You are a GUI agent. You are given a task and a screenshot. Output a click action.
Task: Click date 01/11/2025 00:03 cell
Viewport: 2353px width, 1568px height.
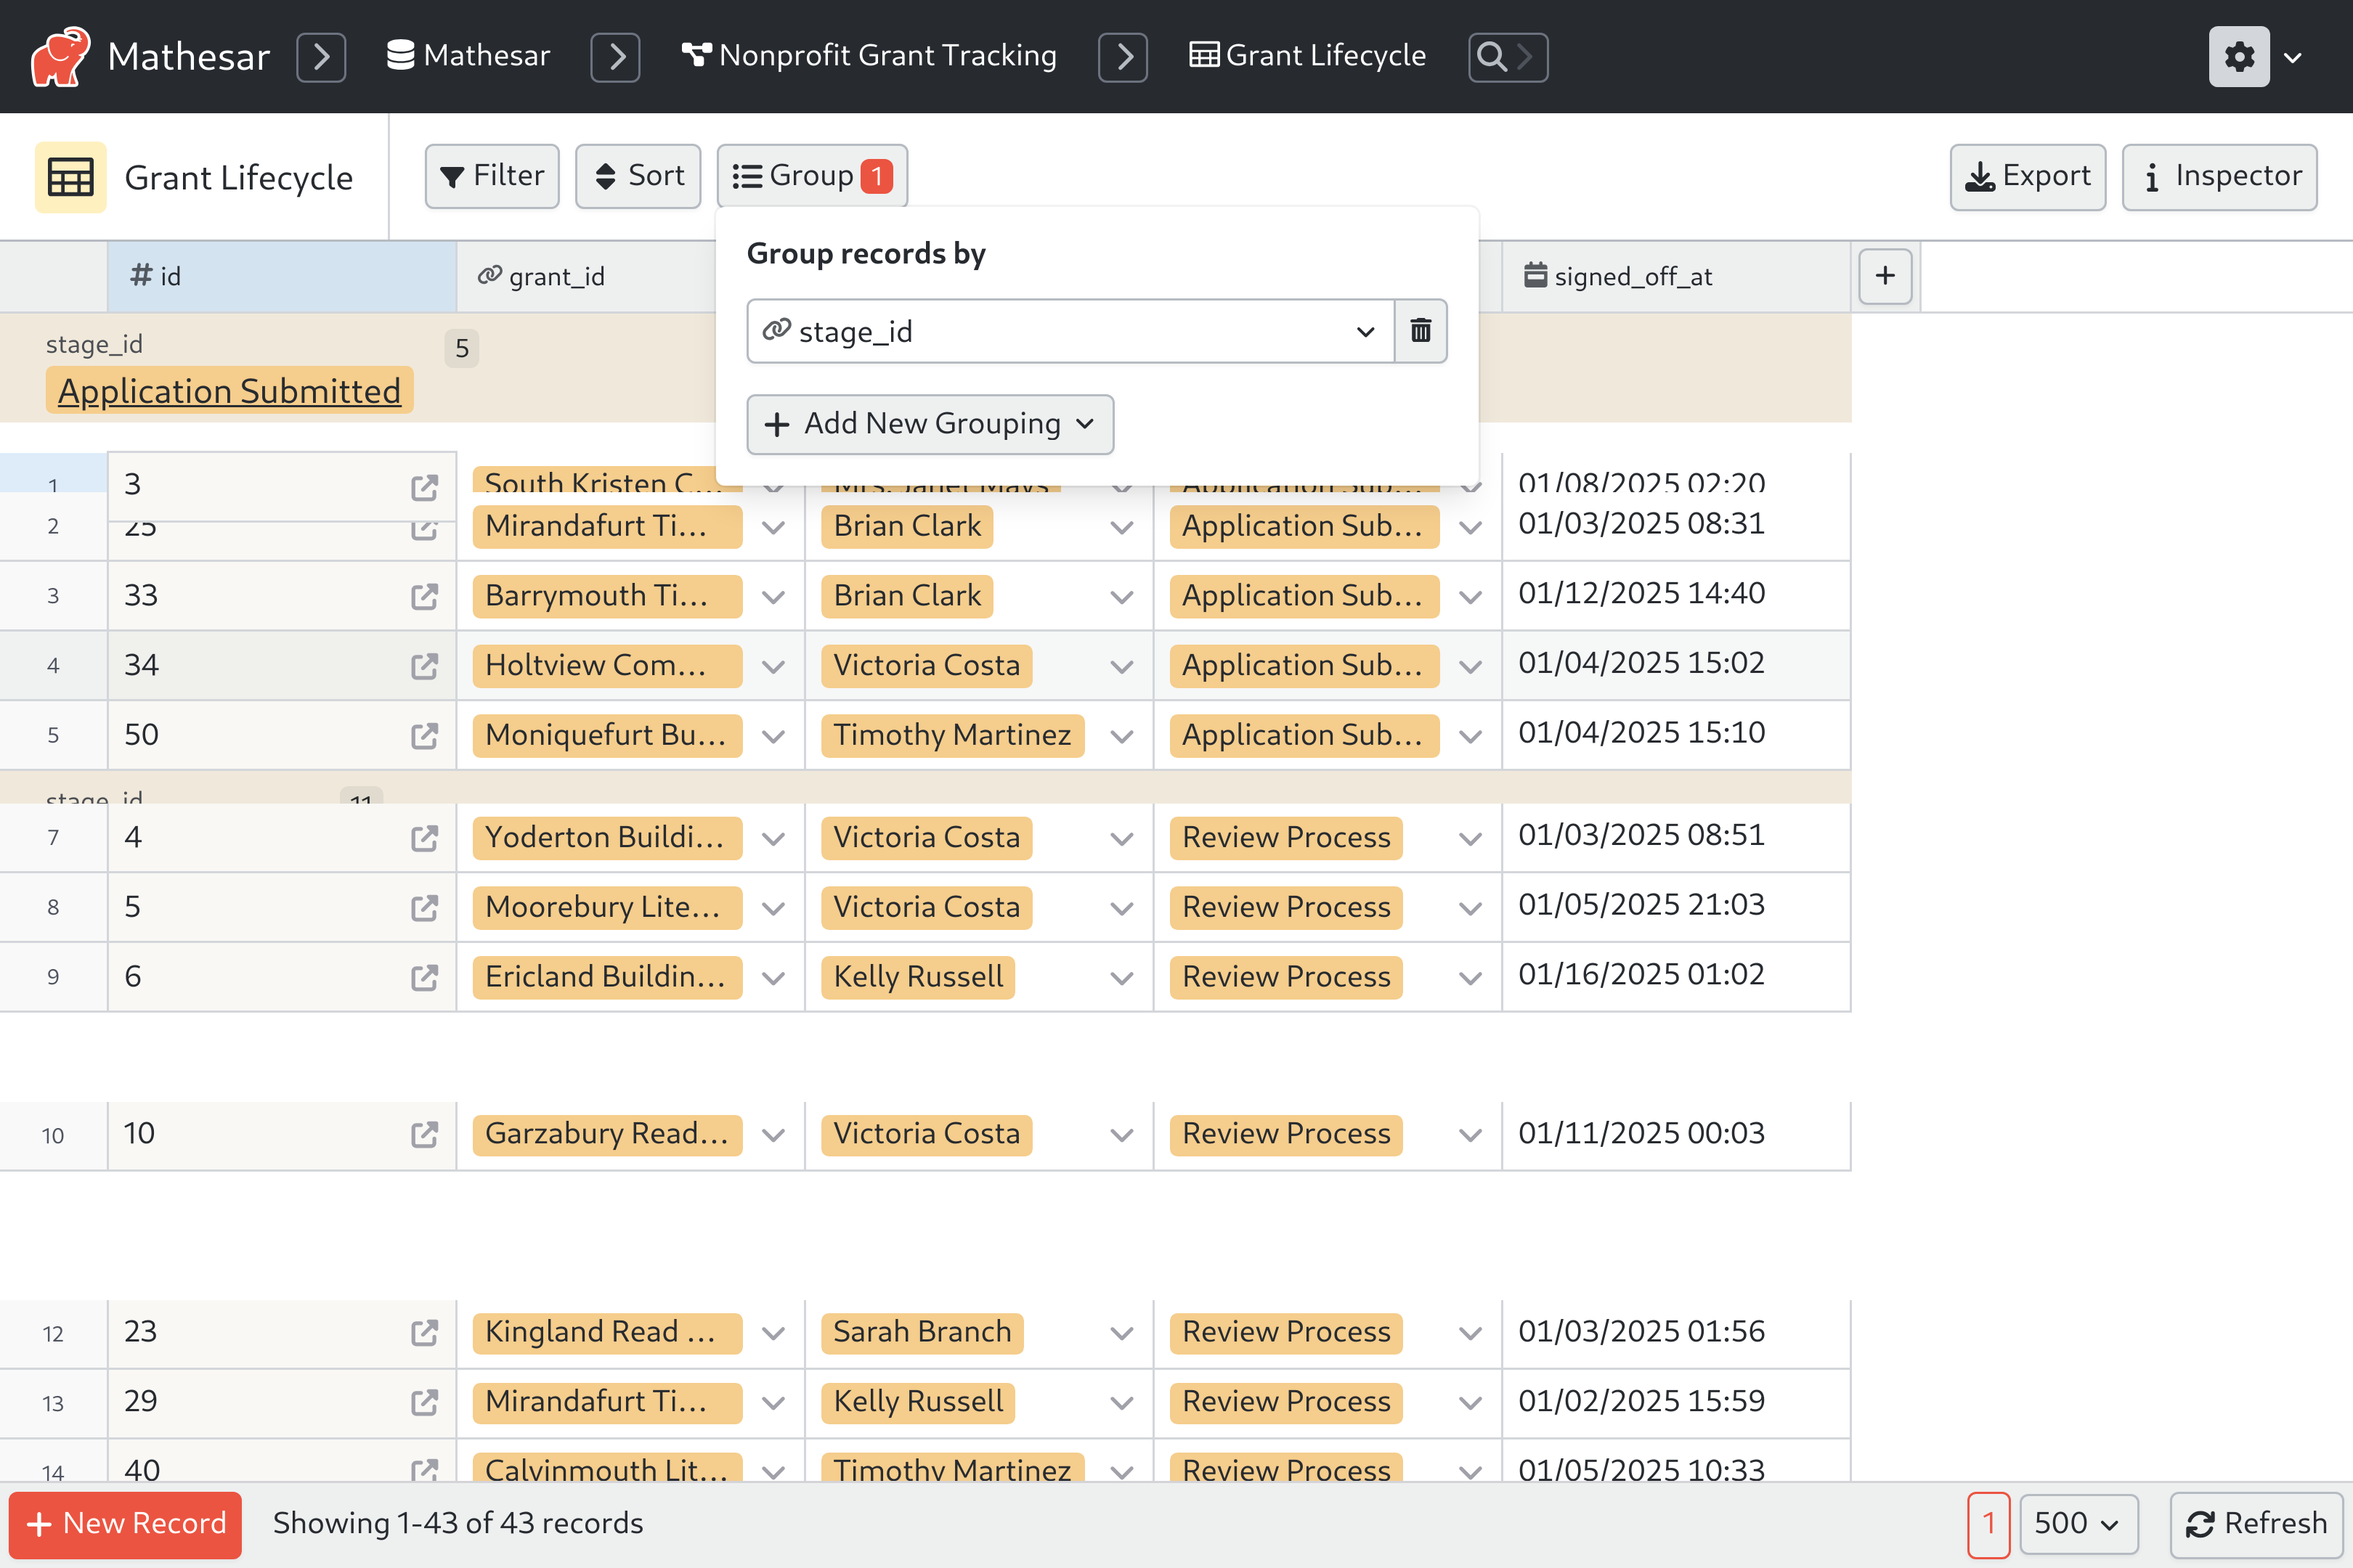click(x=1675, y=1134)
